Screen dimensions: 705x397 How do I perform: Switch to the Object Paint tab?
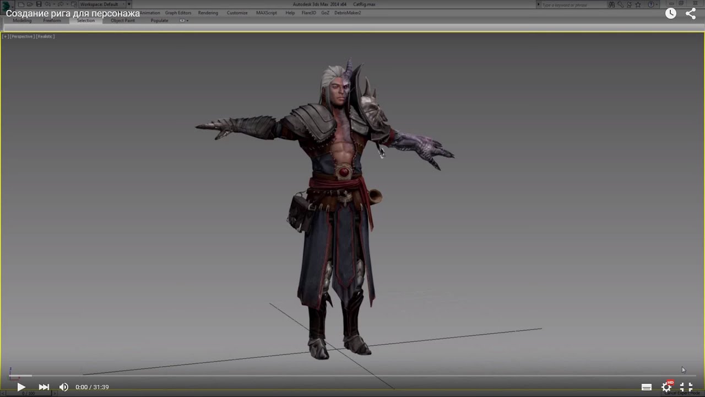(123, 20)
